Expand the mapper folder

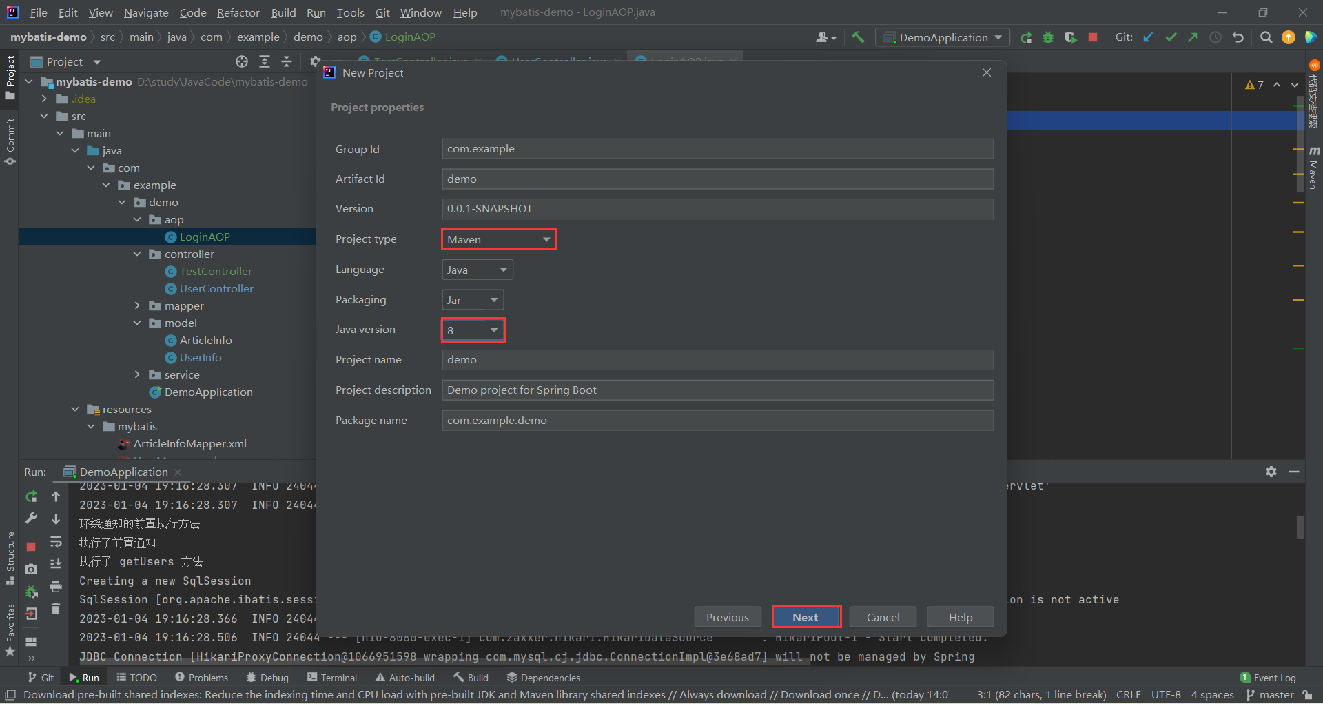(137, 305)
